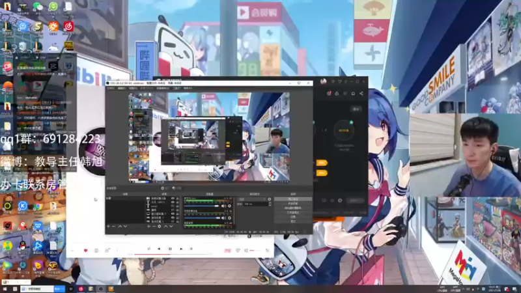
Task: Open notification bell icon in dark window
Action: (x=353, y=94)
